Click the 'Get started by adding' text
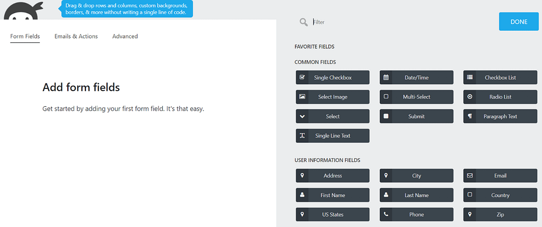 123,109
